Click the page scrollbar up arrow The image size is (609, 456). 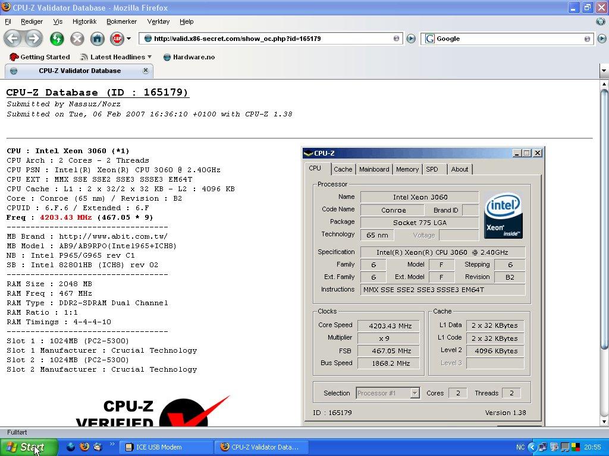click(604, 84)
